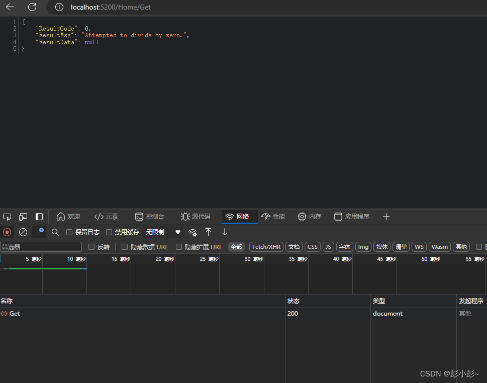Check the 反转 filter checkbox
This screenshot has width=487, height=383.
tap(91, 247)
